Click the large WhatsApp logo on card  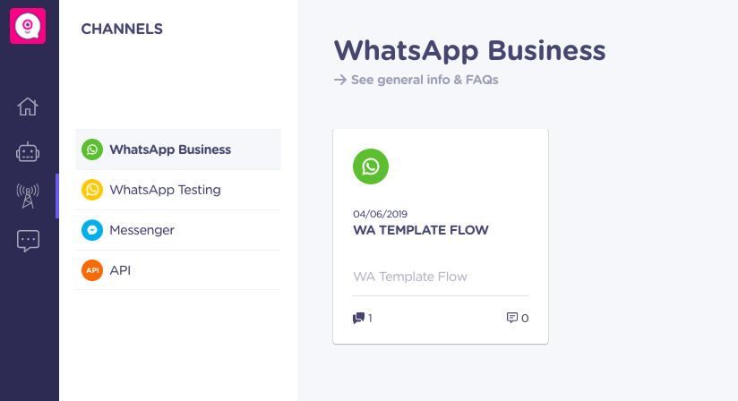click(371, 166)
